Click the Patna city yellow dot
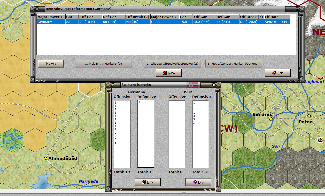The height and width of the screenshot is (196, 325). pos(309,115)
